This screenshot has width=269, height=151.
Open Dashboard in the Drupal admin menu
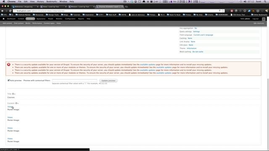click(x=11, y=19)
